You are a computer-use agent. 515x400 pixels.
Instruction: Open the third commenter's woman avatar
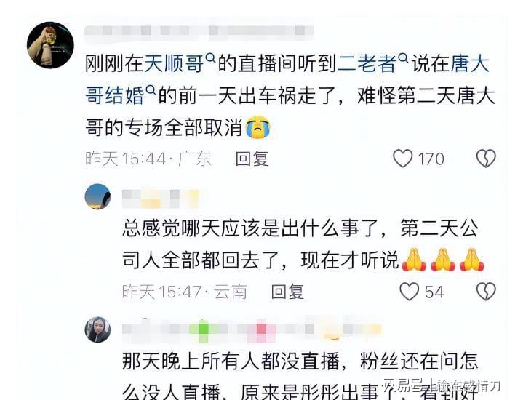(x=97, y=329)
